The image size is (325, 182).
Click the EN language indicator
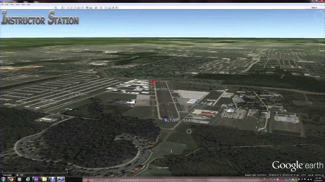coord(265,179)
